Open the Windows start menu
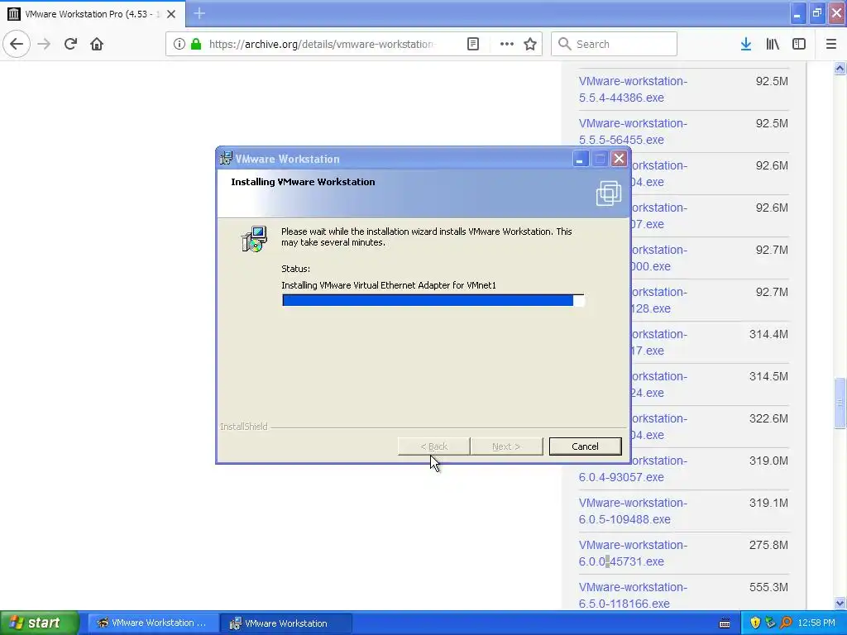 point(40,623)
